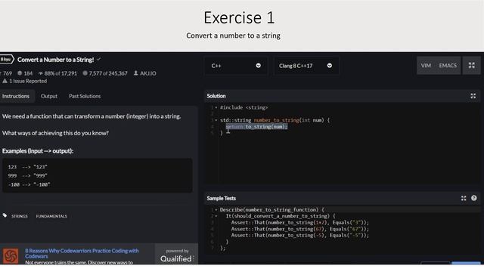Click the powered by Qualified logo

click(x=177, y=256)
